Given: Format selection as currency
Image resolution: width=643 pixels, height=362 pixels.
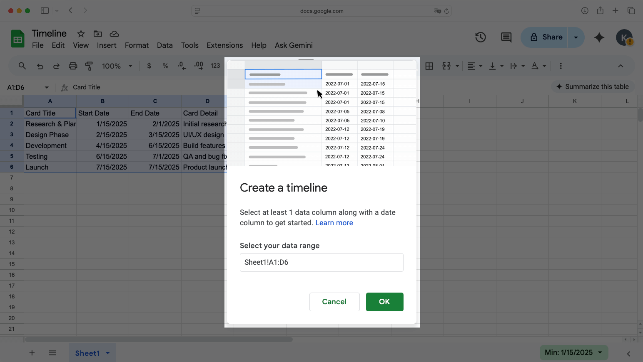Looking at the screenshot, I should point(149,66).
